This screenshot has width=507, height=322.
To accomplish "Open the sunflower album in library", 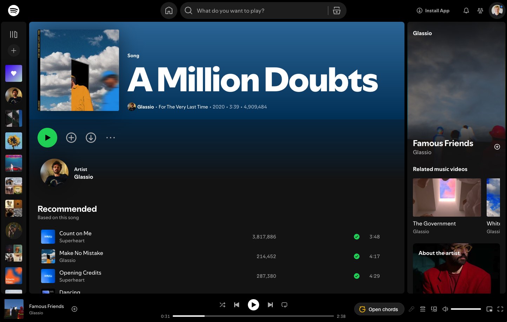I will tap(14, 141).
